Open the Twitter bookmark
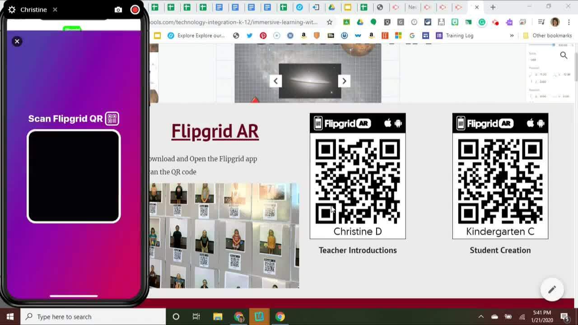 [x=249, y=36]
